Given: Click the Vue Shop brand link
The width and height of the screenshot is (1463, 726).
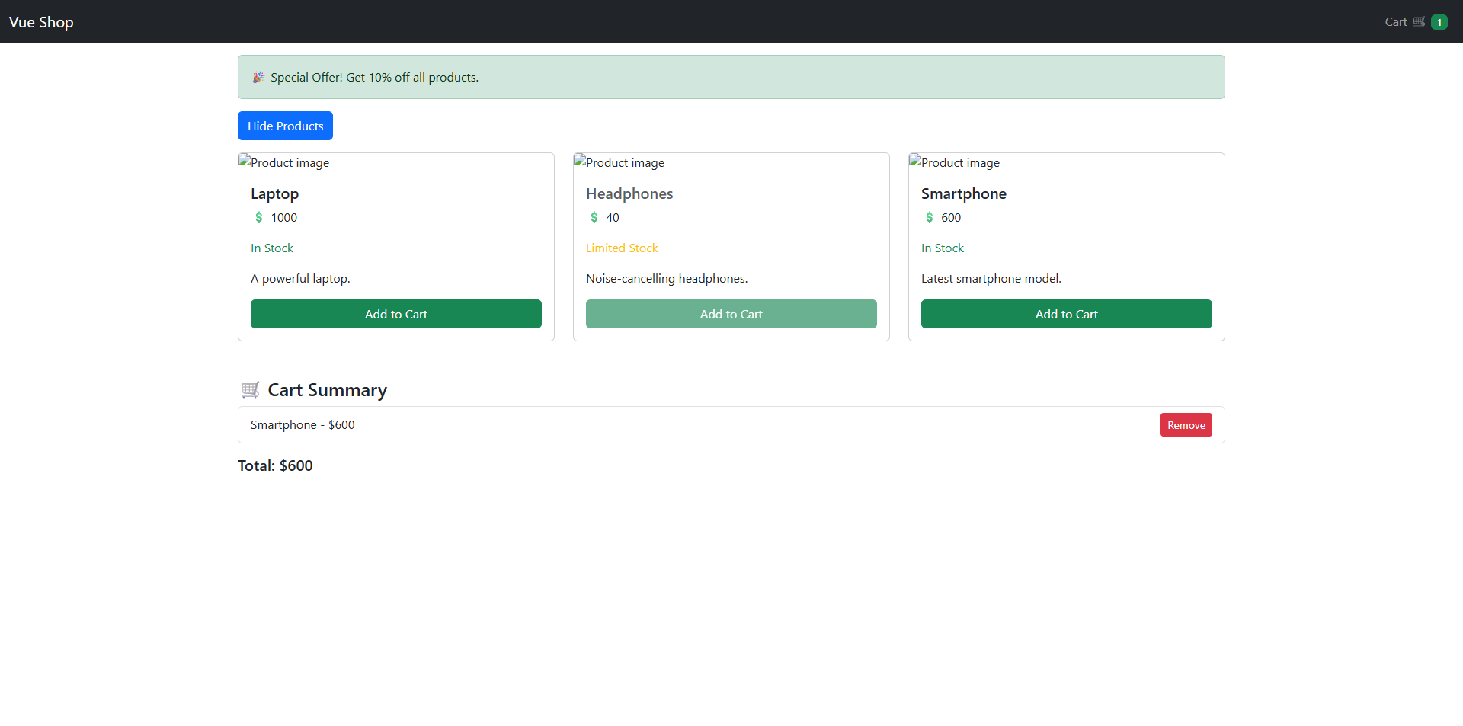Looking at the screenshot, I should [x=41, y=22].
